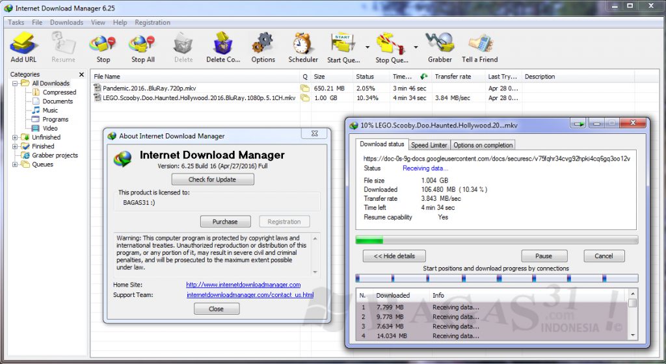Sort by the File Name column
The width and height of the screenshot is (666, 364).
coord(195,76)
